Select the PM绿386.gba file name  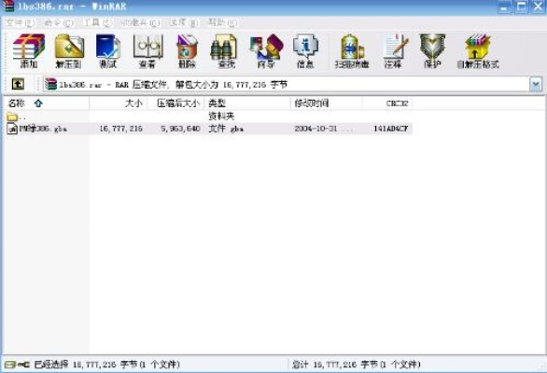[43, 129]
